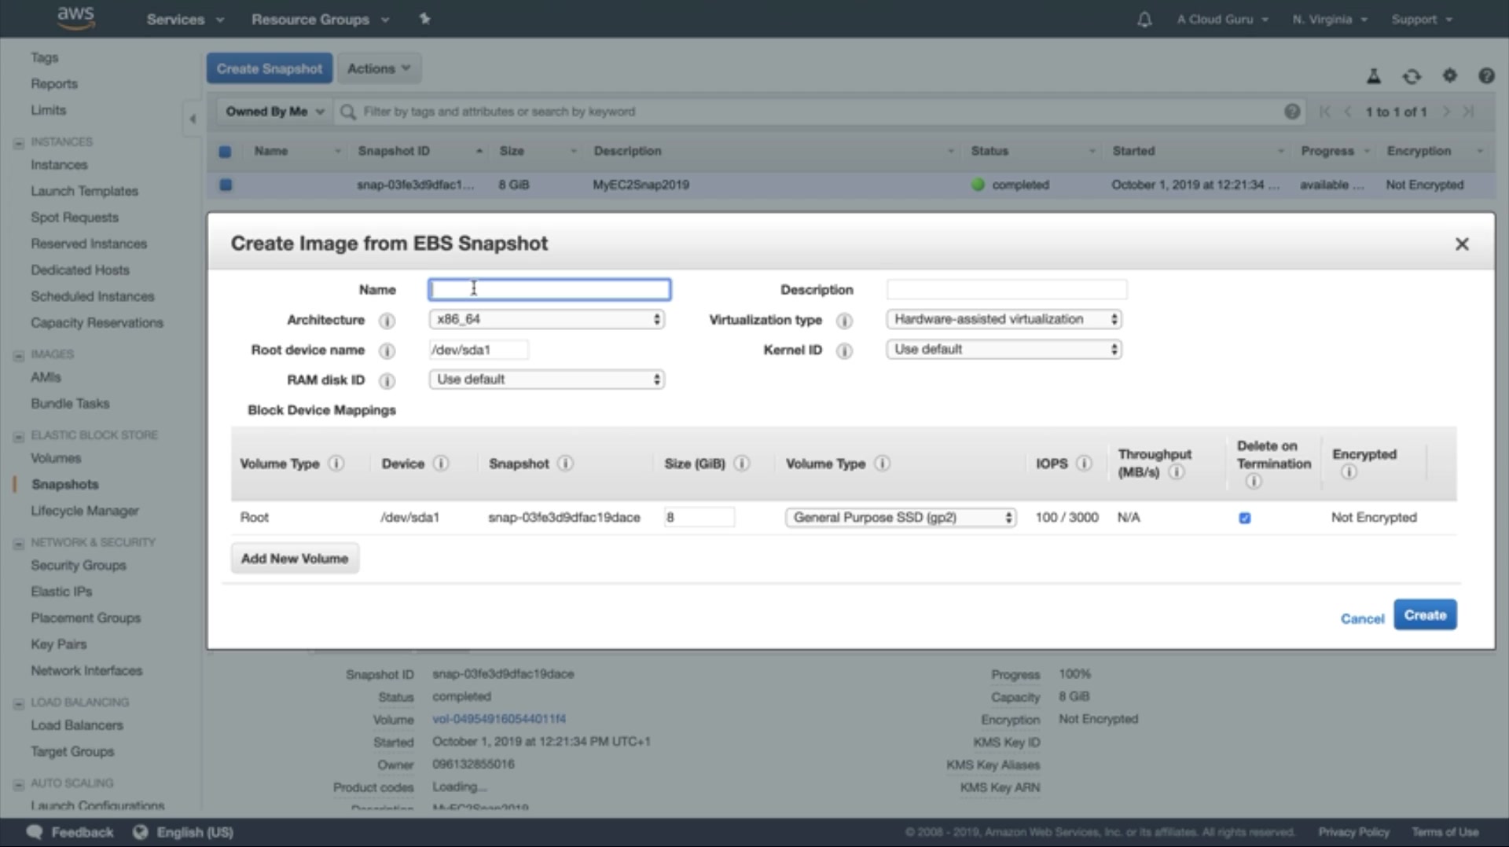Toggle the snapshot row selection checkbox

coord(226,185)
